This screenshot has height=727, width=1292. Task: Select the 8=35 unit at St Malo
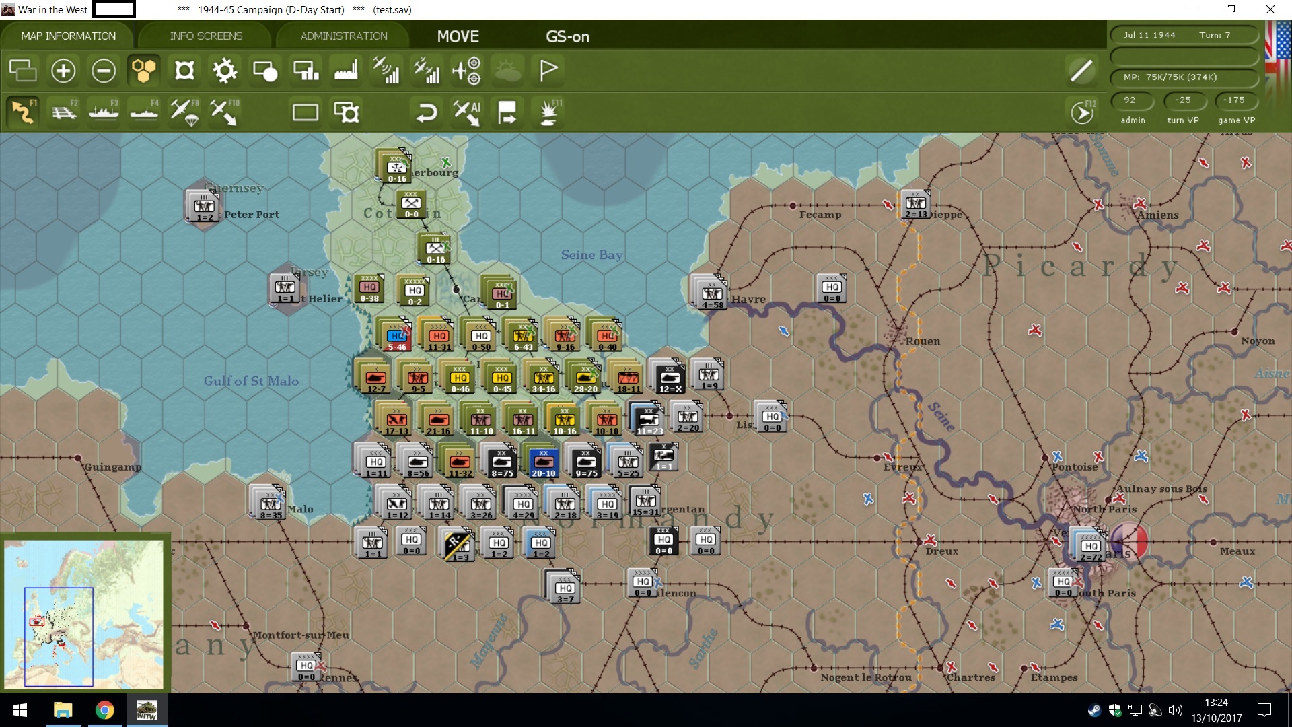tap(271, 504)
